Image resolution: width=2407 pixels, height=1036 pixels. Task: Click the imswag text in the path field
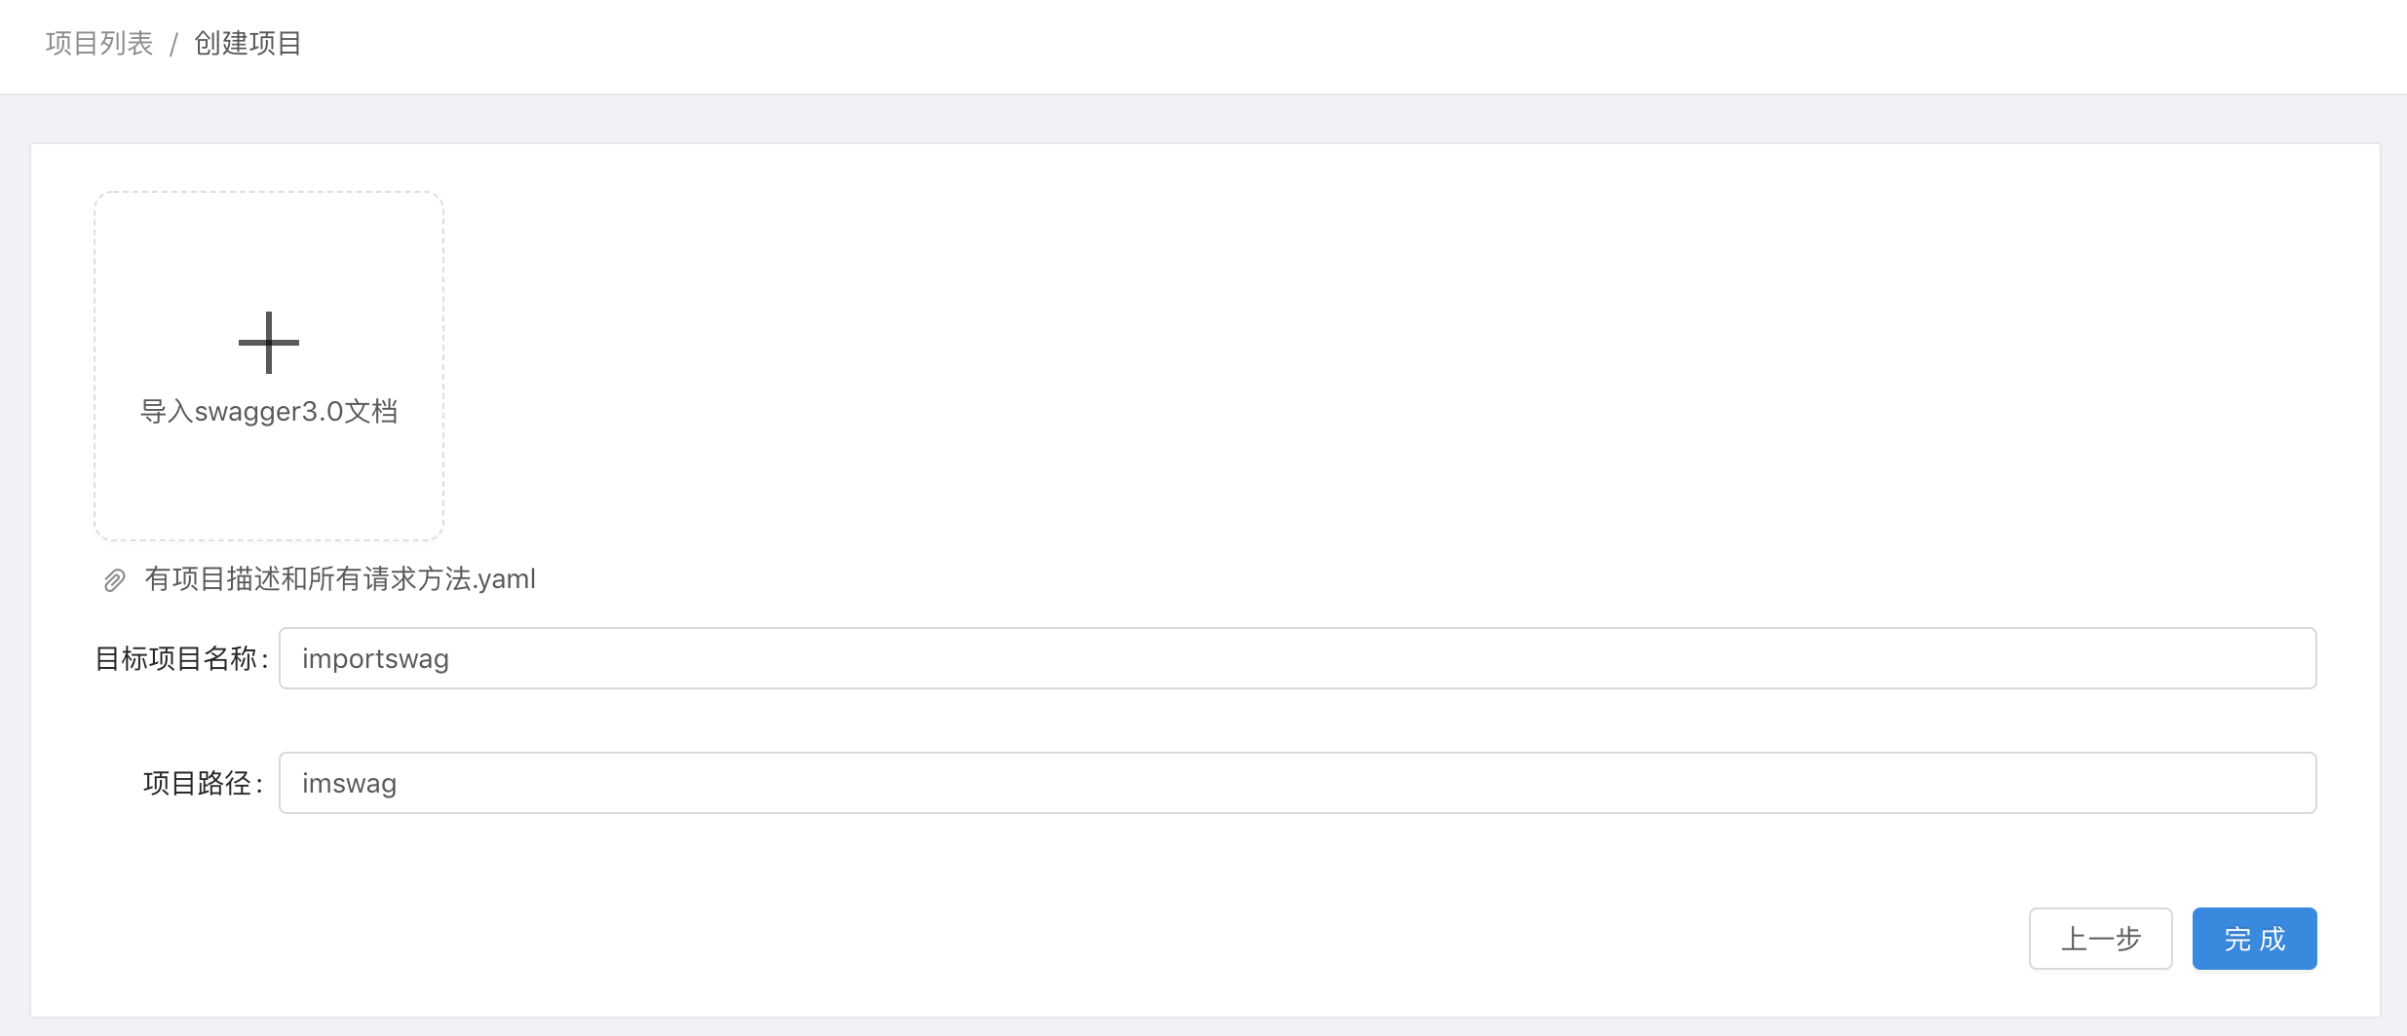[x=349, y=784]
